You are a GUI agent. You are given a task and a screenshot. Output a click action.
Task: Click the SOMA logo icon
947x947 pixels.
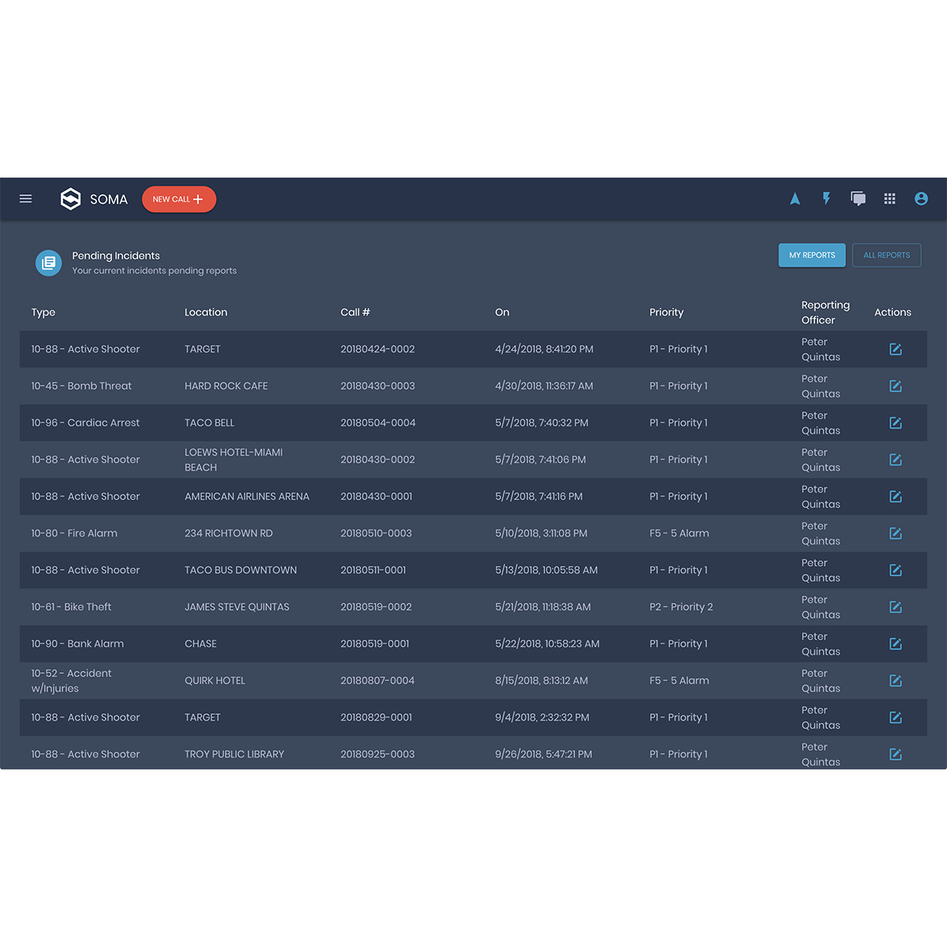point(70,199)
